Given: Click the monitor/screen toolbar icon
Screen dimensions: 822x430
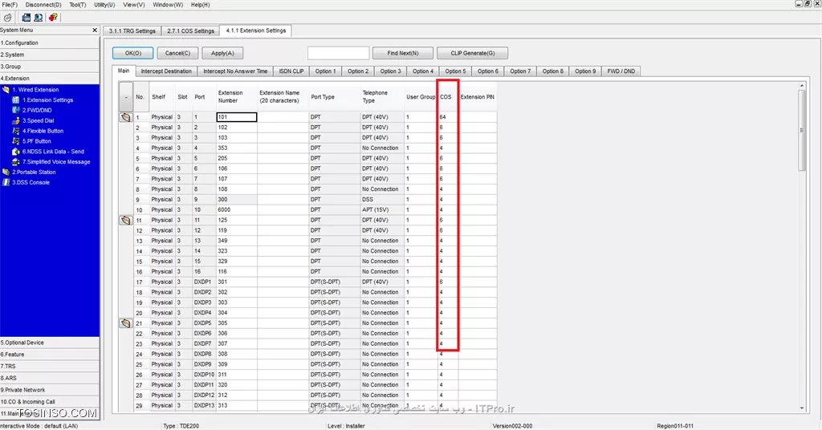Looking at the screenshot, I should [x=39, y=18].
